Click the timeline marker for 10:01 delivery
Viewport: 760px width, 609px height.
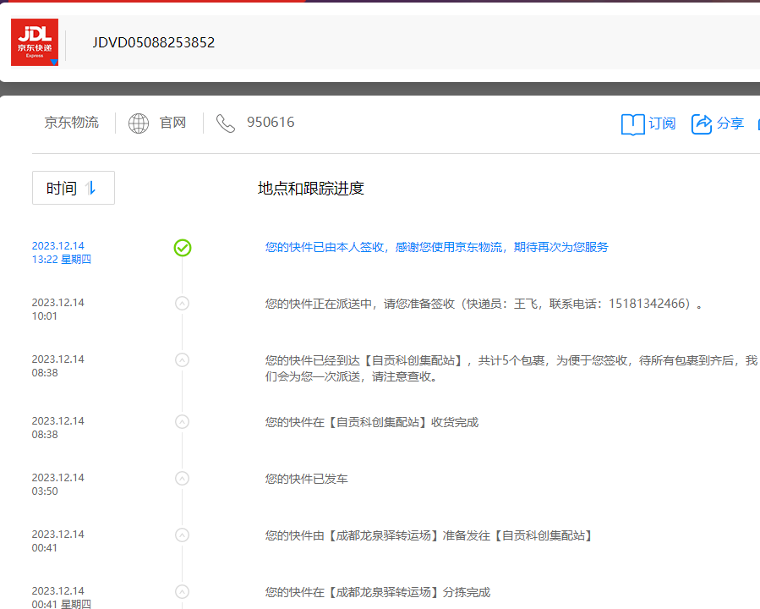(x=183, y=304)
